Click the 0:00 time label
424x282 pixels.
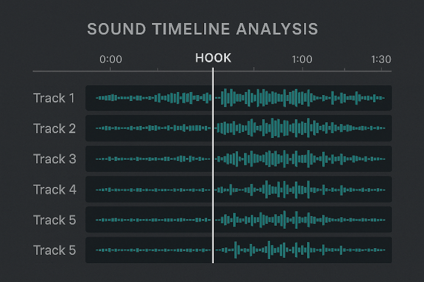coord(111,59)
